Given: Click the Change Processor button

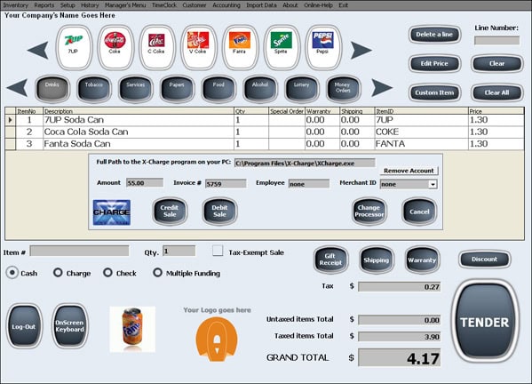Looking at the screenshot, I should pos(369,212).
